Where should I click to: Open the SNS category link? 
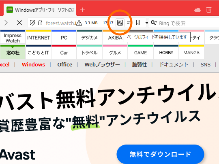click(206, 64)
